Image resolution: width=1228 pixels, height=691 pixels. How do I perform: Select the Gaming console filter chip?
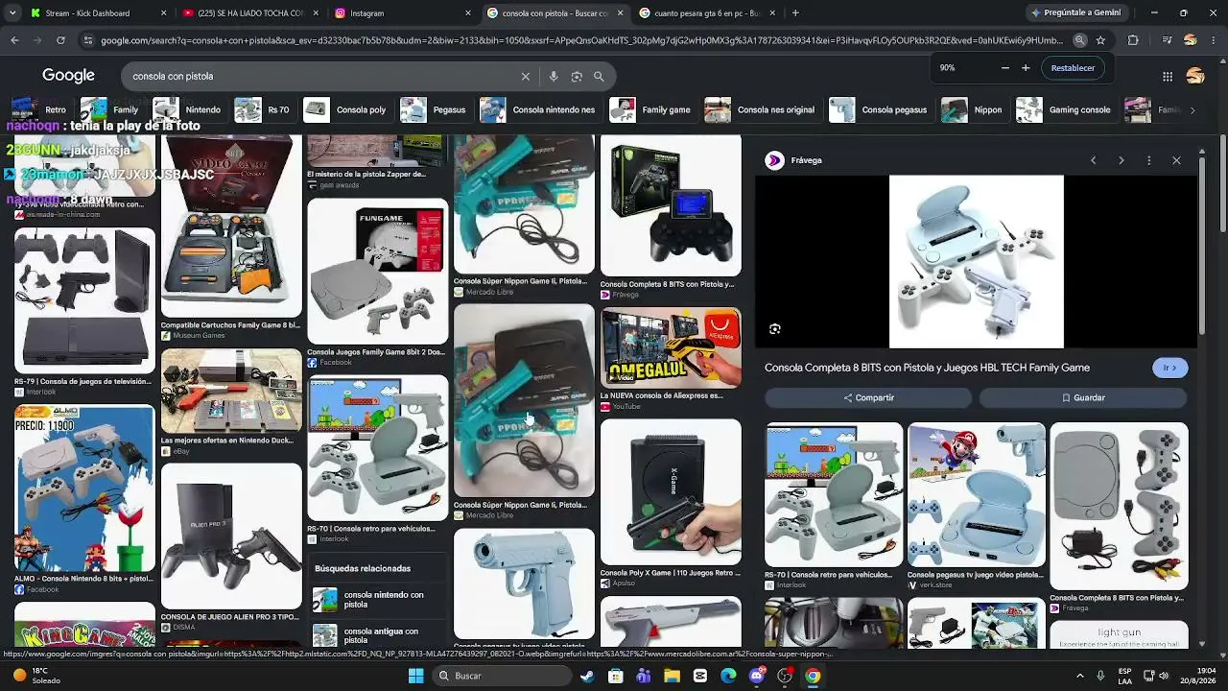1066,110
